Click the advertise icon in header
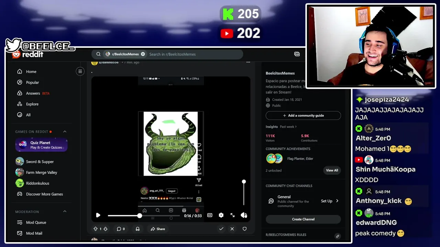Viewport: 440px width, 247px height. pos(297,54)
